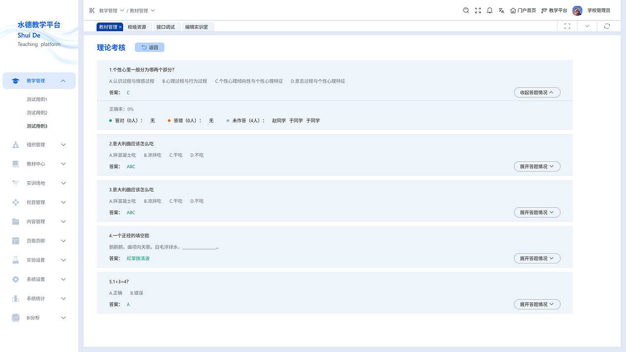Close the 教材管理 tab
The image size is (626, 352).
120,27
